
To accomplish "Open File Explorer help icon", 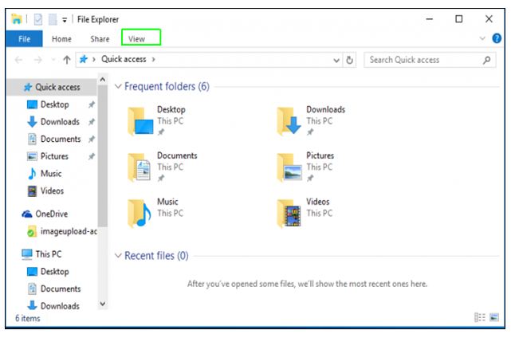I will tap(497, 38).
